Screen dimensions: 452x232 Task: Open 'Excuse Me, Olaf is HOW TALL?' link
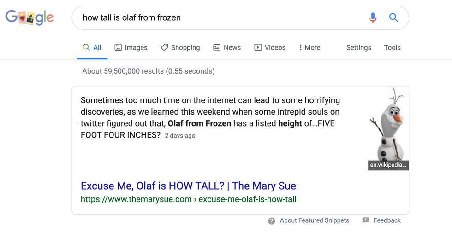[188, 186]
